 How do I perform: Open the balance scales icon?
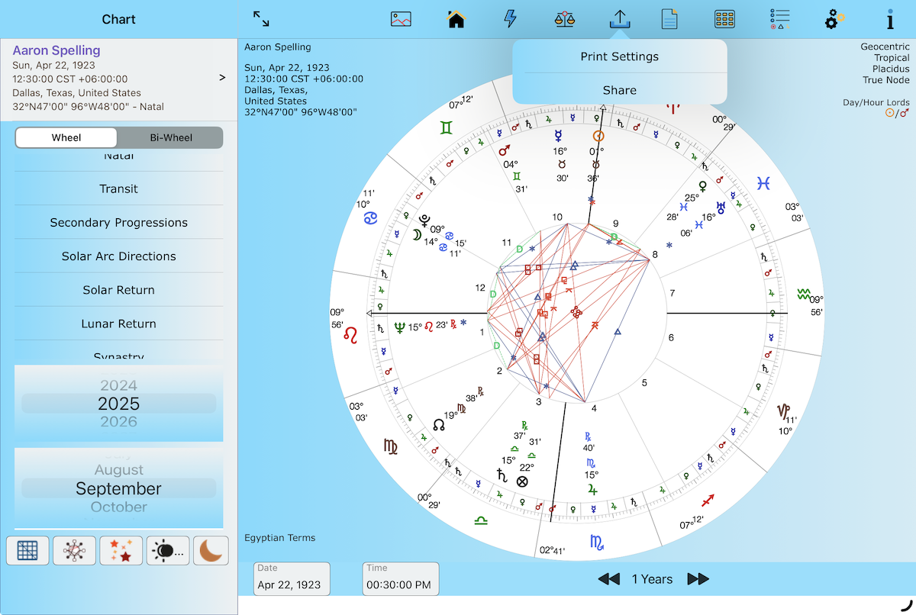pos(565,19)
